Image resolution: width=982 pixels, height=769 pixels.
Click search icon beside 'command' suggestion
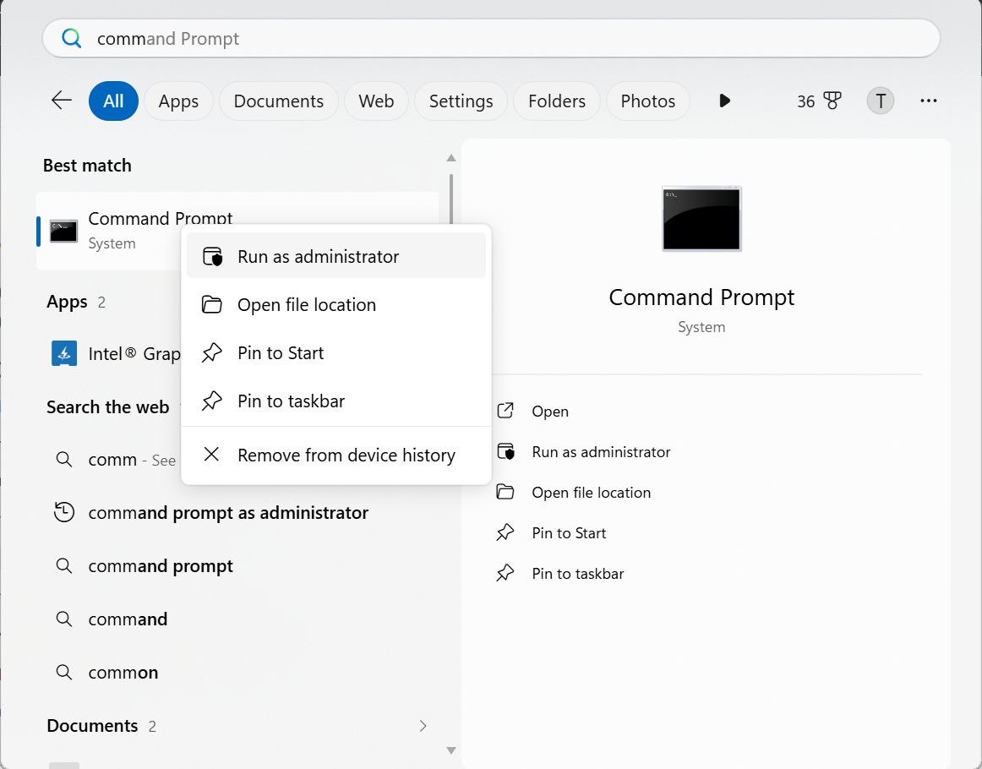pos(64,619)
